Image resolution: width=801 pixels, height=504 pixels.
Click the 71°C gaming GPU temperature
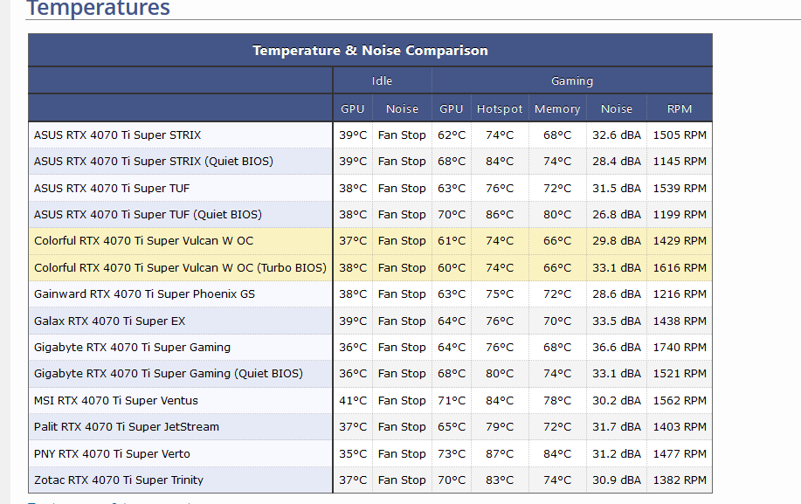click(452, 401)
